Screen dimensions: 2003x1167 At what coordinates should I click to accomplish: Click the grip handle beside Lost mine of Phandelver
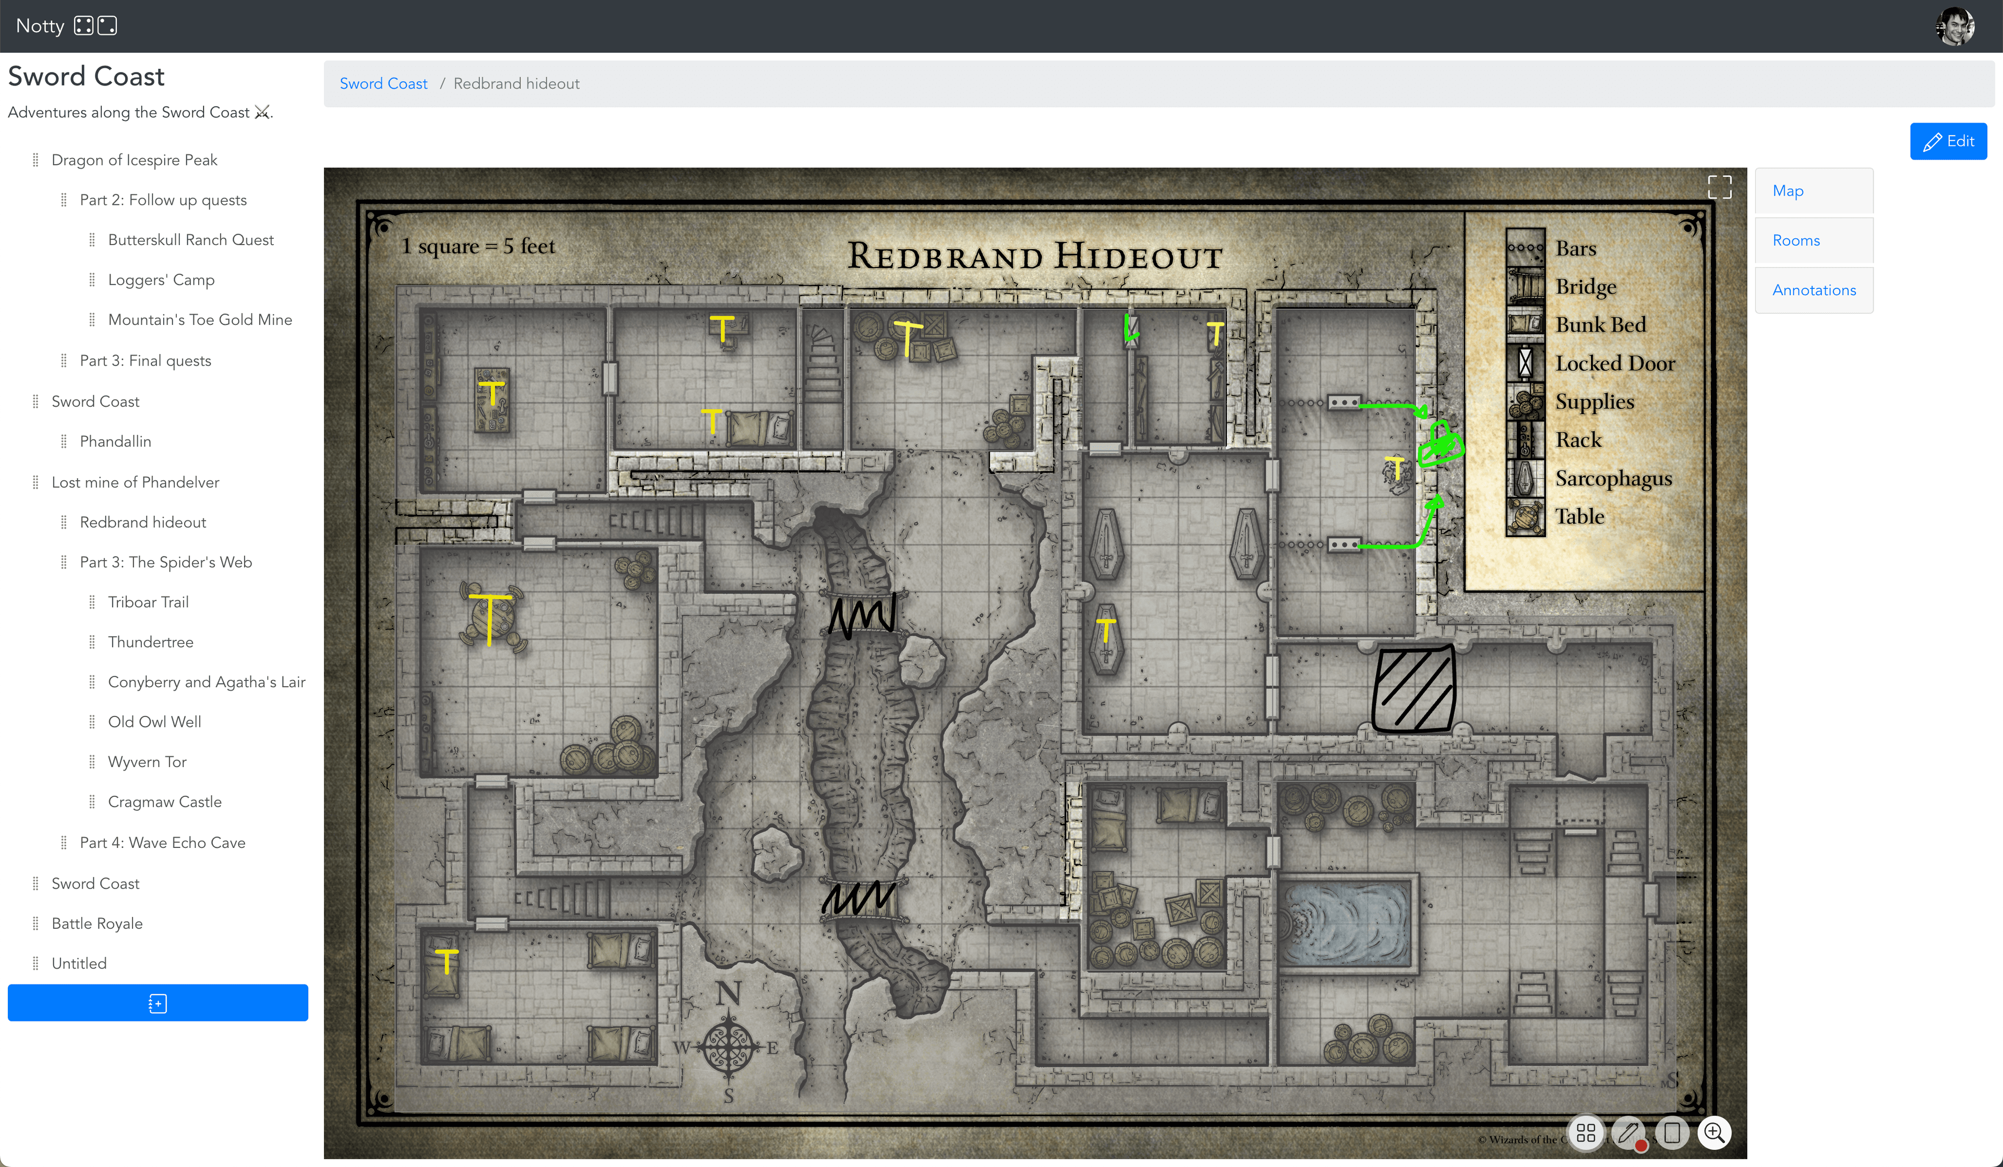tap(35, 482)
